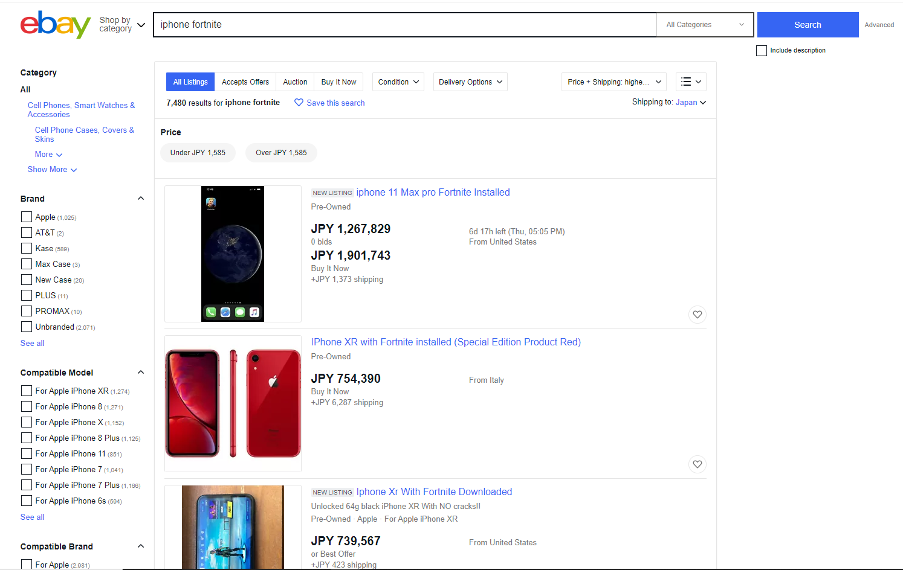Open the iPhone 11 Max pro thumbnail image
Screen dimensions: 903x570
(233, 254)
